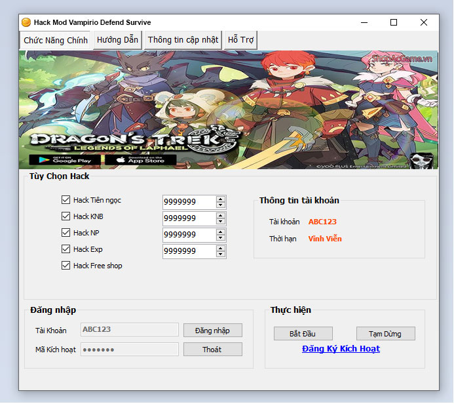This screenshot has width=454, height=404.
Task: Decrease the Hack Tiên ngọc value with down arrow
Action: tap(221, 205)
